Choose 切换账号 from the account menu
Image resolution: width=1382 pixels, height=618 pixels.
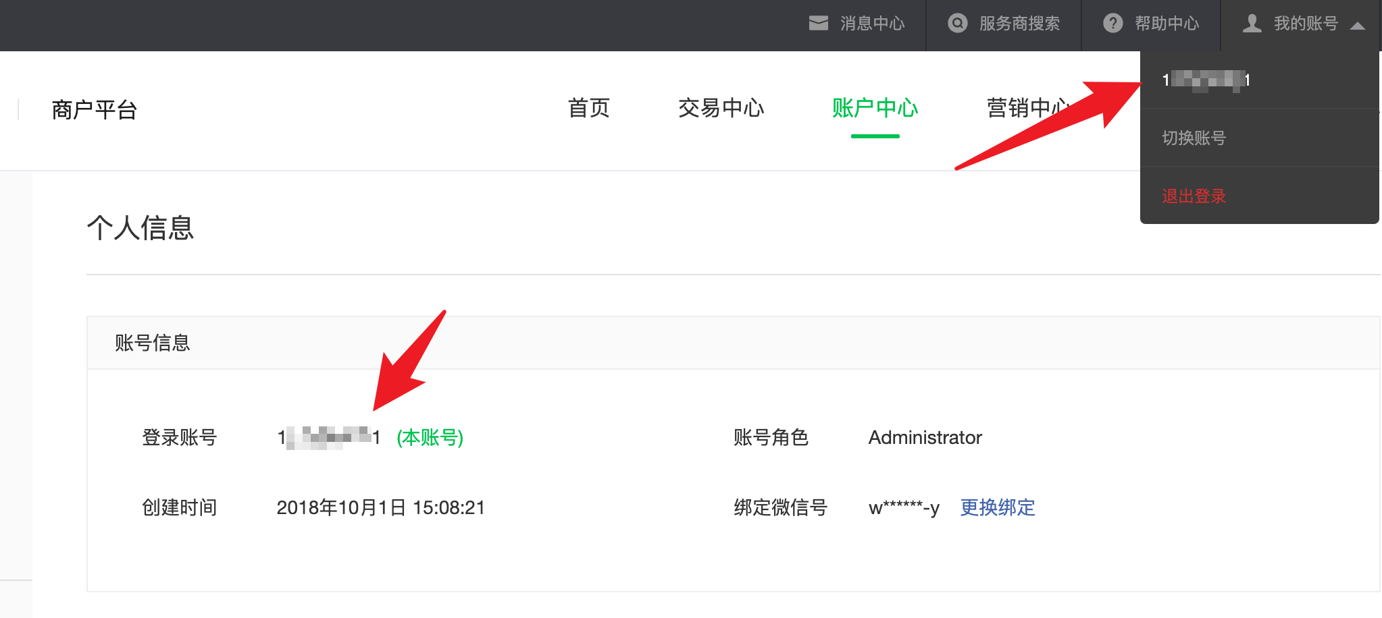coord(1194,138)
